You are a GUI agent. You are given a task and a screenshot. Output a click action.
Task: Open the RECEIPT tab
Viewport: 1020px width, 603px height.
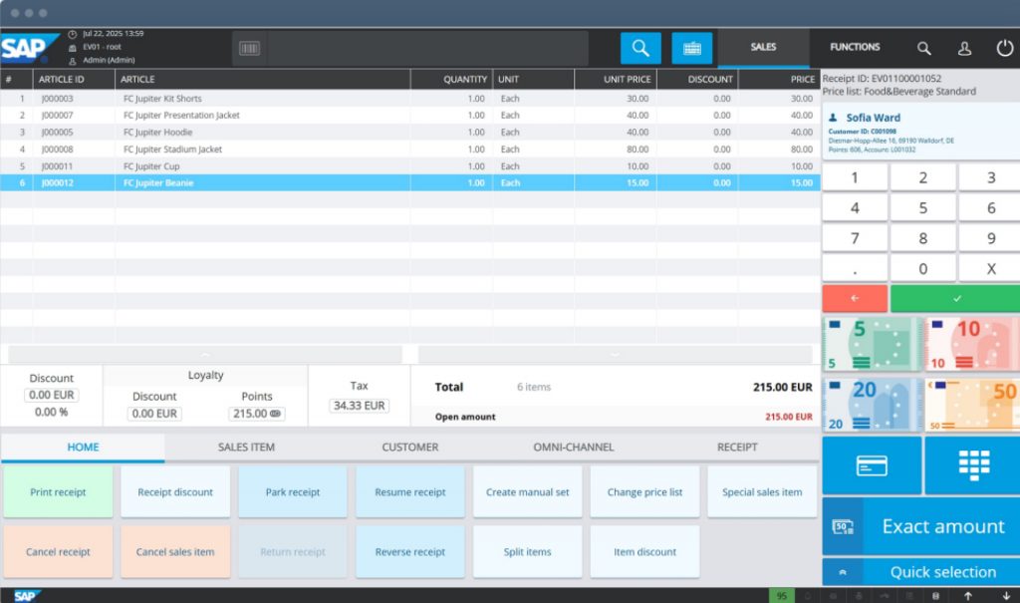coord(737,447)
